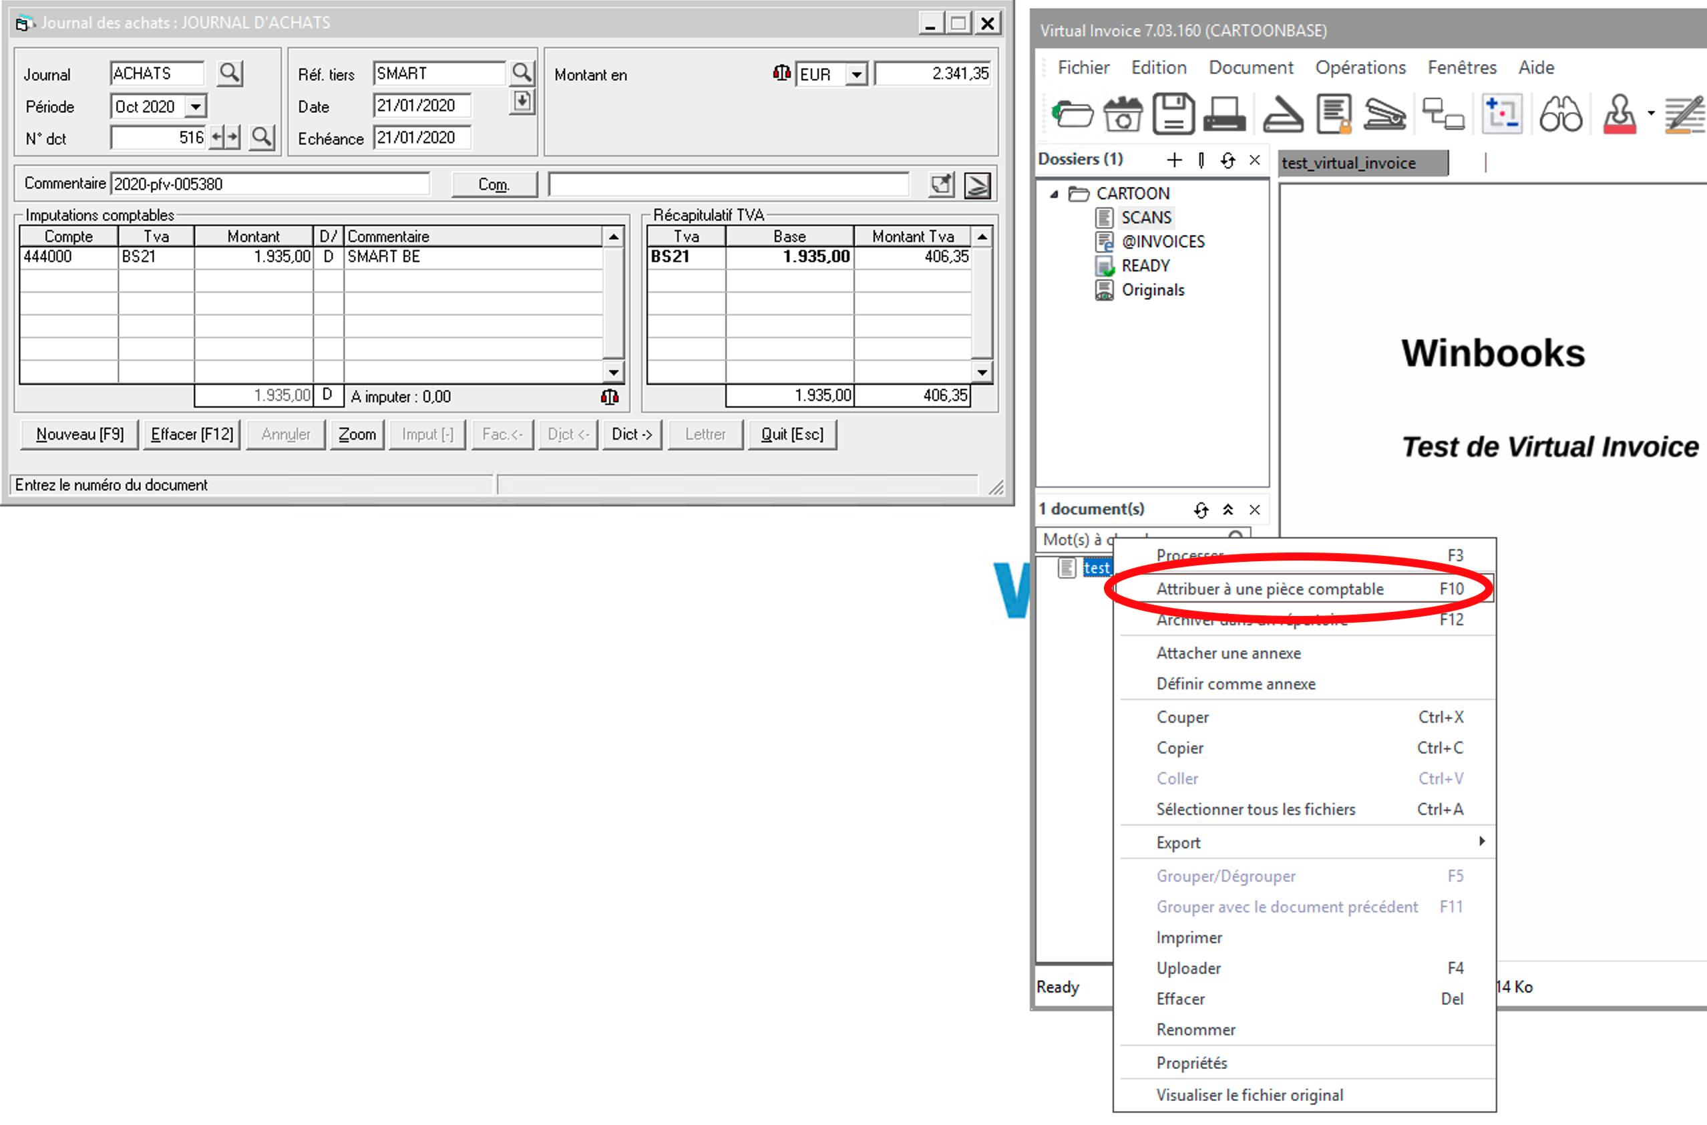Search document number with magnifier icon
The height and width of the screenshot is (1125, 1707).
[262, 137]
